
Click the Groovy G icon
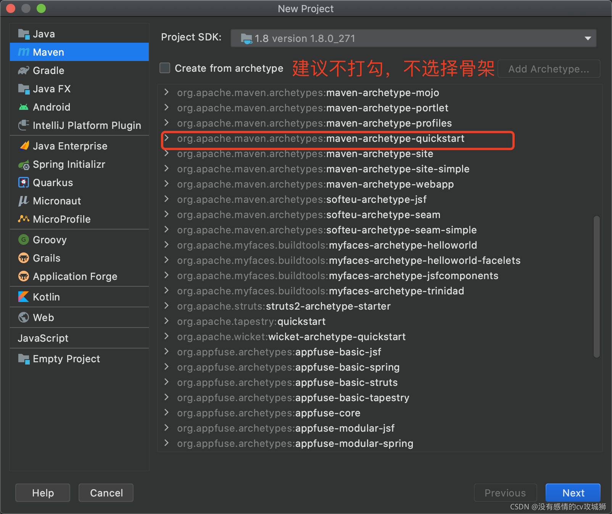[24, 239]
